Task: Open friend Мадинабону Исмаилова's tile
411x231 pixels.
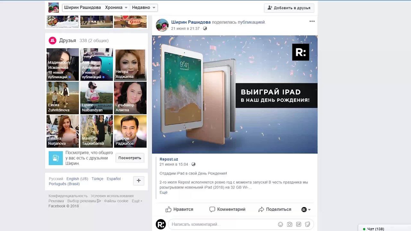Action: click(63, 64)
